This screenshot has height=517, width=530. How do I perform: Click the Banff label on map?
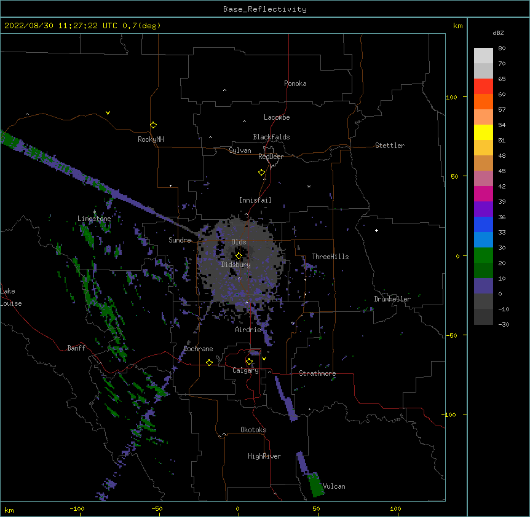click(76, 348)
